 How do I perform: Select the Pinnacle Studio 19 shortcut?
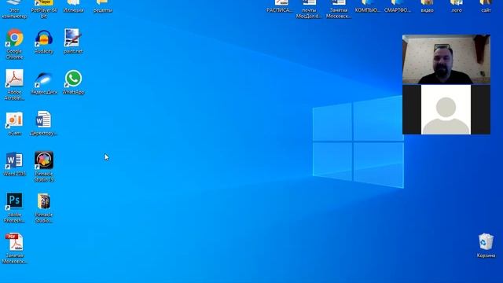click(44, 167)
